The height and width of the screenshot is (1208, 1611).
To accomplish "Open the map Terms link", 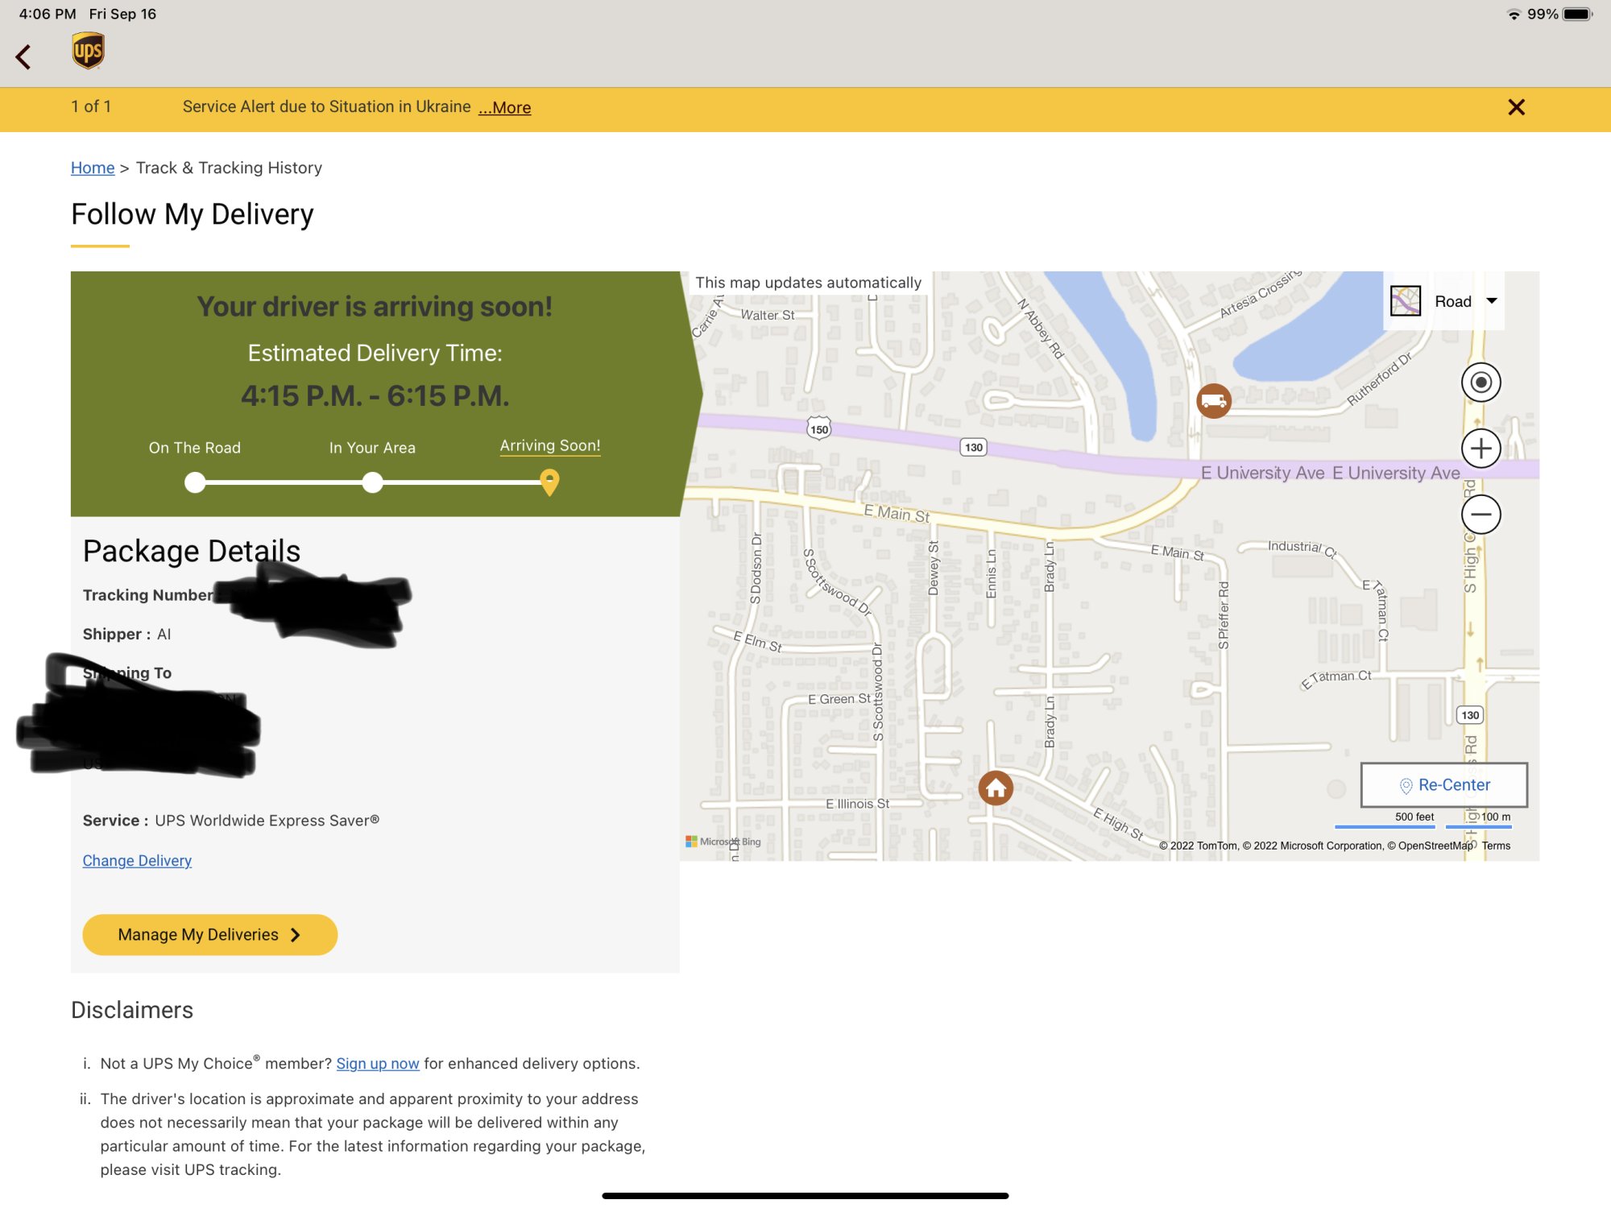I will point(1496,846).
